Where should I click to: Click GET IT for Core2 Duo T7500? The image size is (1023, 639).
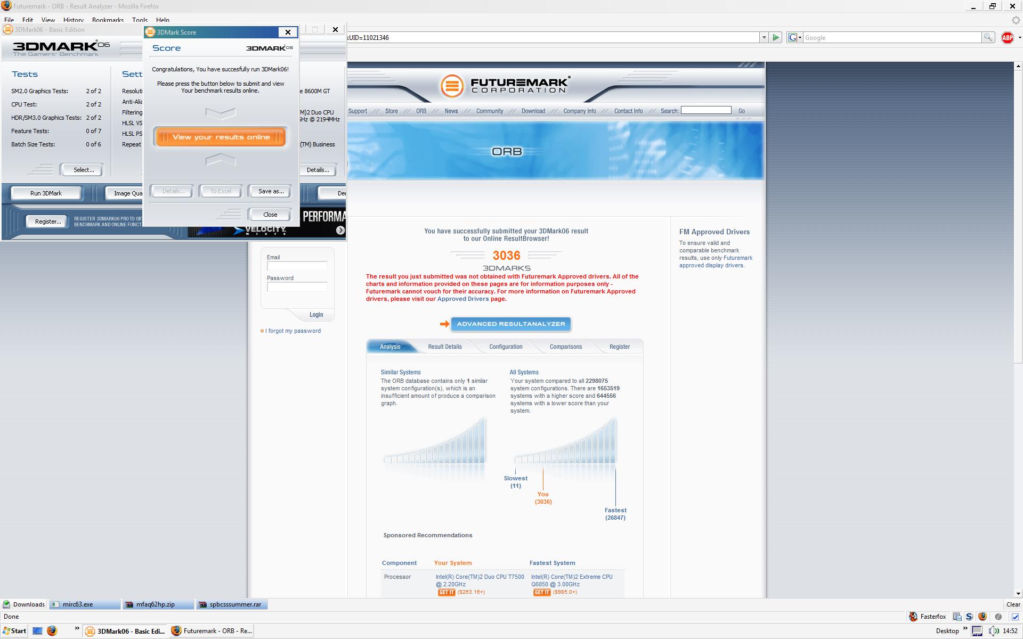tap(446, 592)
